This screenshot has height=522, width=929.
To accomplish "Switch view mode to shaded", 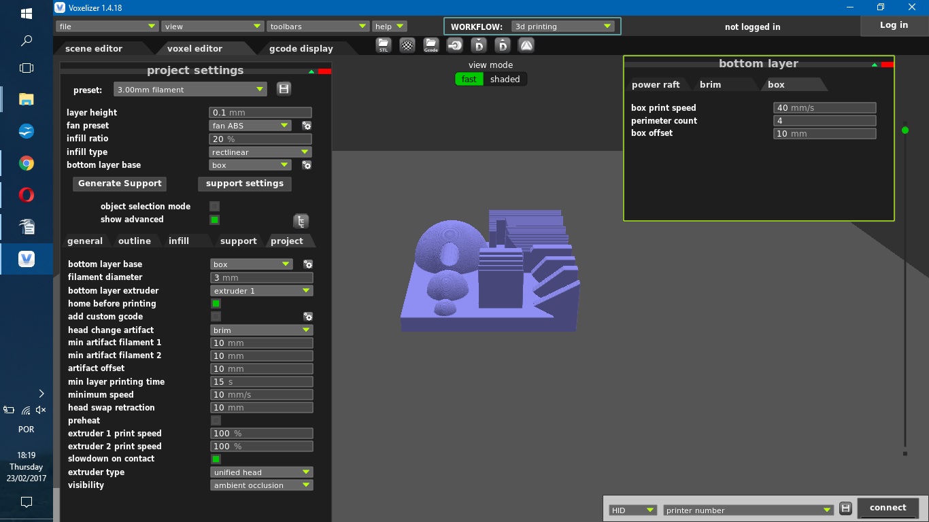I will [505, 79].
